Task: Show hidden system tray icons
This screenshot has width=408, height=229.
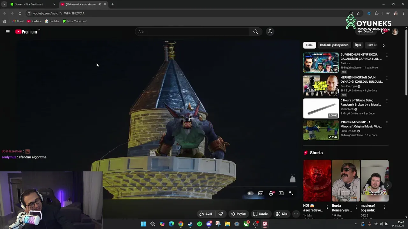Action: point(356,224)
